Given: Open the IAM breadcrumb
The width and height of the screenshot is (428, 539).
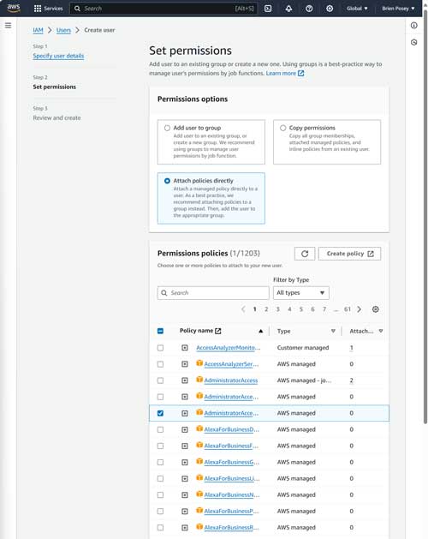Looking at the screenshot, I should pyautogui.click(x=38, y=30).
